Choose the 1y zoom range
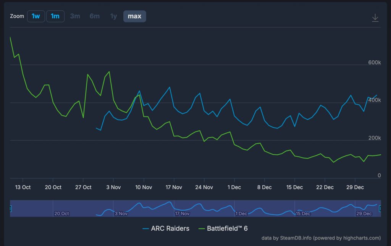391x246 pixels. 113,16
